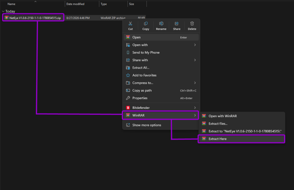Select Extract All... option
The width and height of the screenshot is (294, 190).
(x=161, y=68)
